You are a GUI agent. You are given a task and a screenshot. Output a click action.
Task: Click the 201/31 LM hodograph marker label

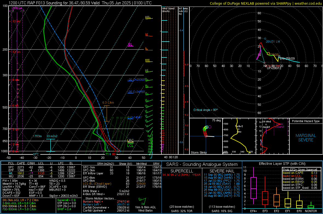click(273, 42)
